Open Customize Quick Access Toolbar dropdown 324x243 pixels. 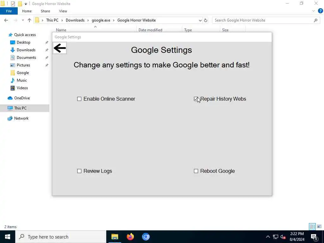(x=26, y=4)
